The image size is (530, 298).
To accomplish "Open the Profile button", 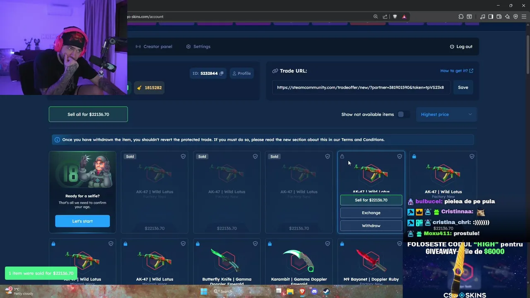I will (x=241, y=73).
